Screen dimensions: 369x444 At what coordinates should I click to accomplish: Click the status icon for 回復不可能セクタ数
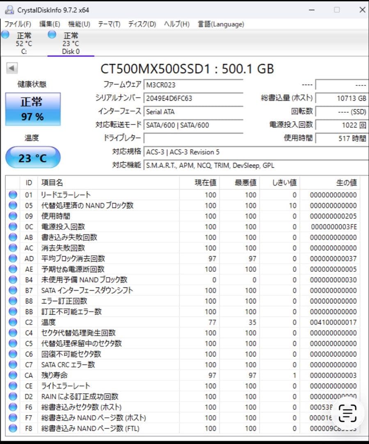tap(13, 354)
